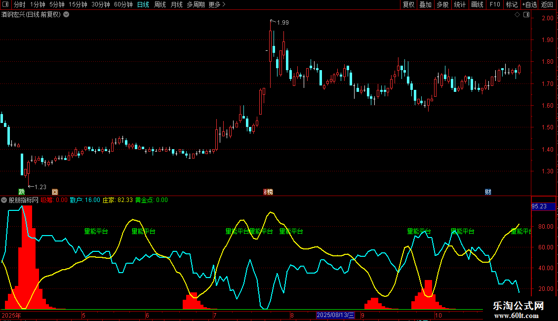The image size is (558, 321).
Task: Activate the 画线 drawing tool
Action: click(x=477, y=4)
